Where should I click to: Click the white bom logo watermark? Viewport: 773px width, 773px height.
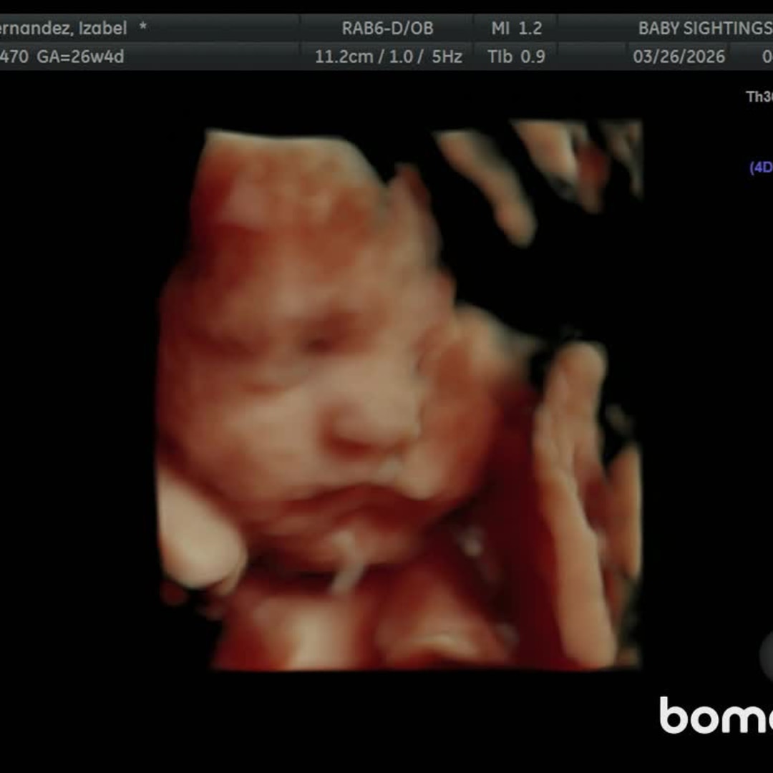point(714,715)
